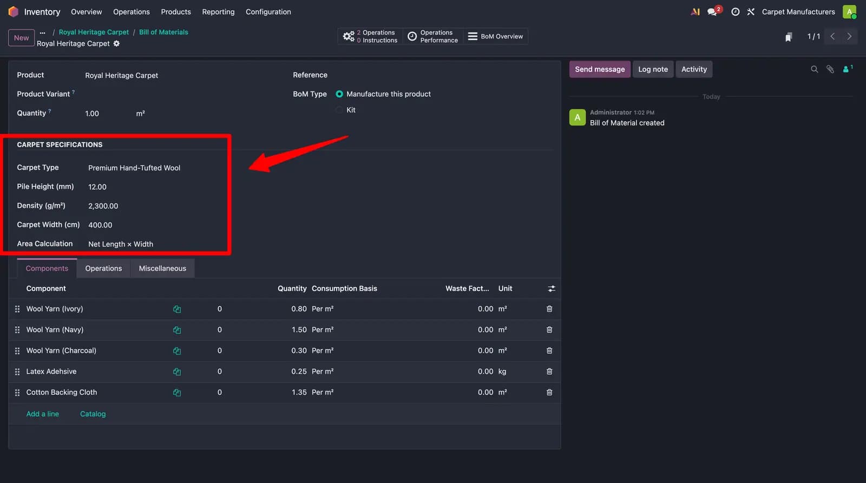
Task: Expand the breadcrumb ellipsis menu
Action: tap(43, 32)
